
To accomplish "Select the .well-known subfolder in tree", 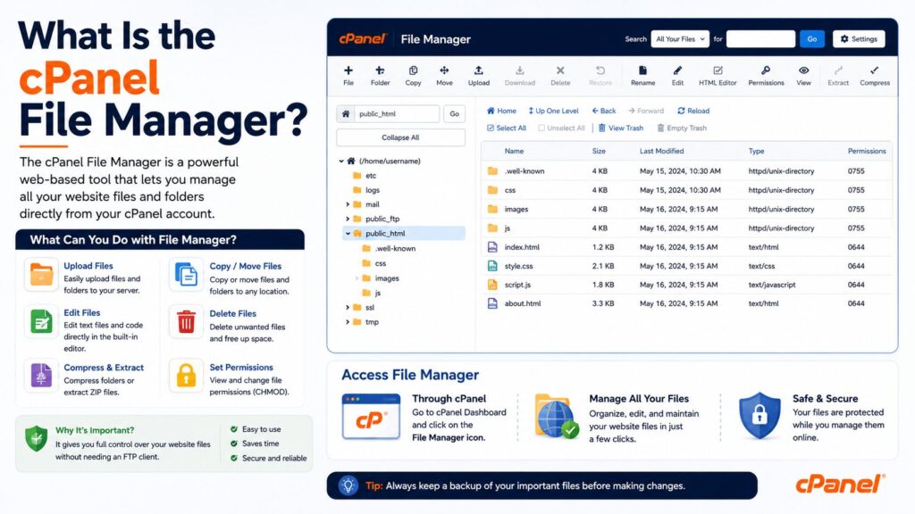I will [x=395, y=248].
